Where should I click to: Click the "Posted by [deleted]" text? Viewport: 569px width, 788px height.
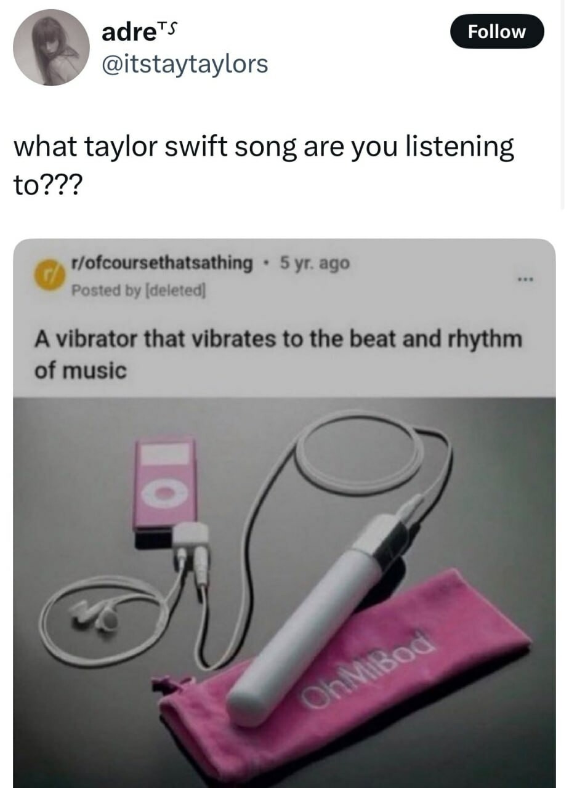click(138, 289)
